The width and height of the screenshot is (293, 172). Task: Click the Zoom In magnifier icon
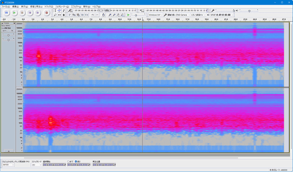110,15
